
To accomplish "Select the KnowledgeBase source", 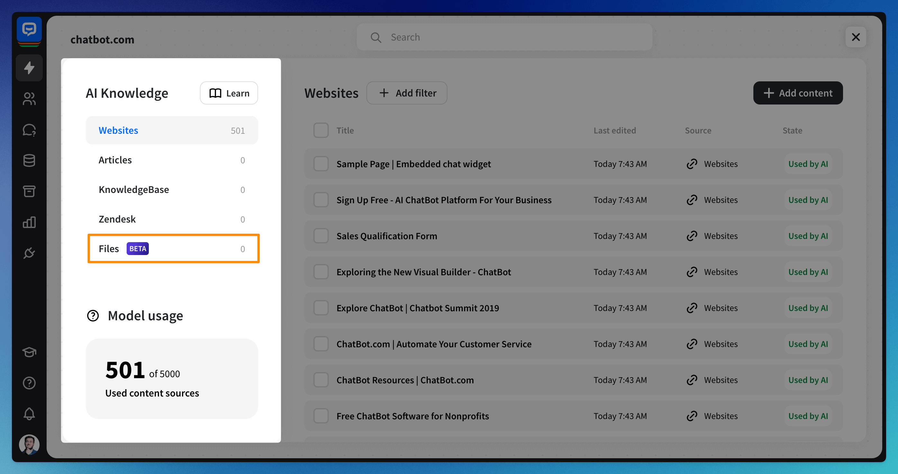I will [172, 190].
